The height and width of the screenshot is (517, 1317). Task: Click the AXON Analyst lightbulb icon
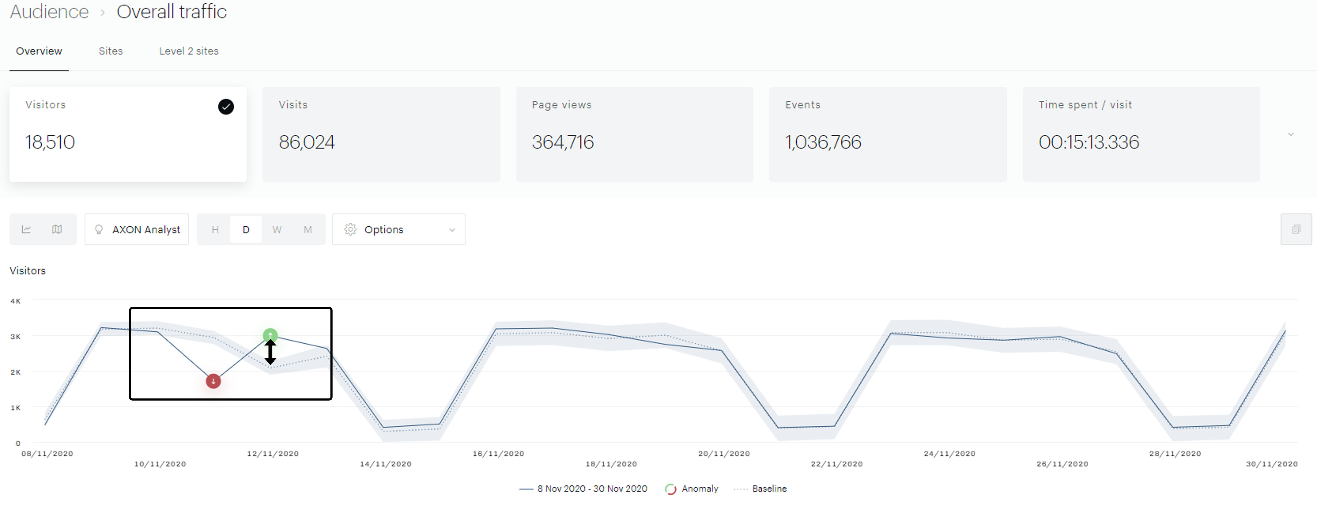coord(99,230)
